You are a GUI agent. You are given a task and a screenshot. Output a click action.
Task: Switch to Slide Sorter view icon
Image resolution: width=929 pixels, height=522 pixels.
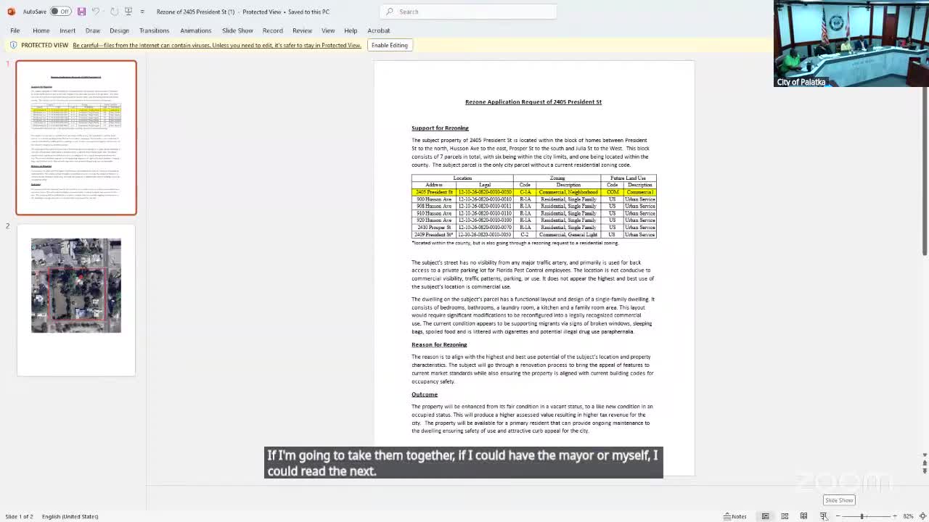pos(785,516)
